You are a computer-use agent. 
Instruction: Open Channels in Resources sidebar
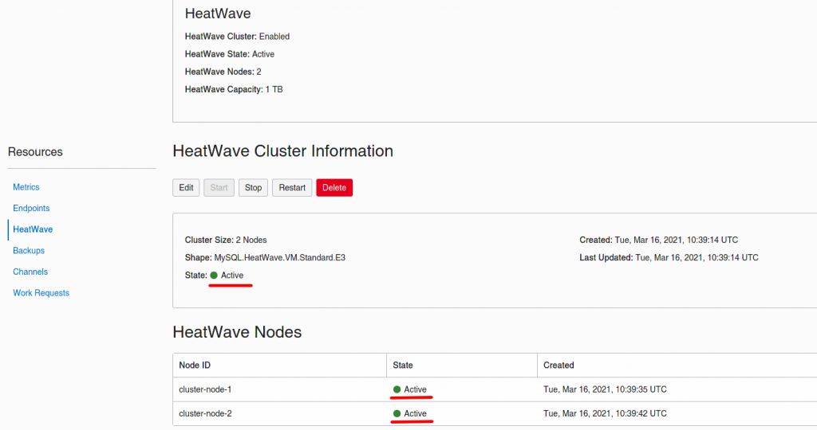[x=30, y=272]
